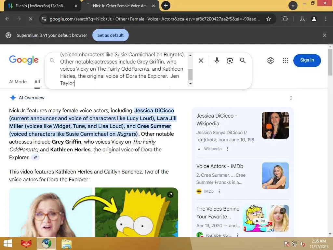Image resolution: width=333 pixels, height=250 pixels.
Task: Open network status tray icon
Action: [x=294, y=244]
